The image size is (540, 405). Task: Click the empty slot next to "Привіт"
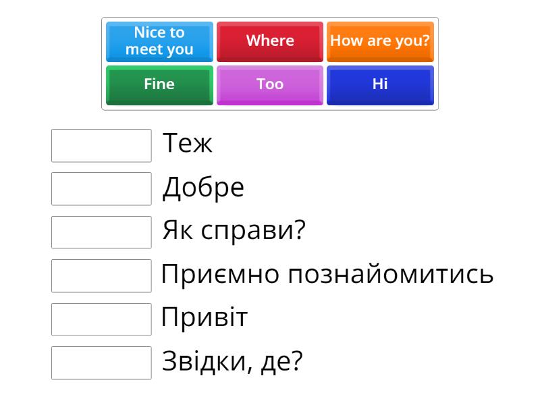pyautogui.click(x=101, y=319)
